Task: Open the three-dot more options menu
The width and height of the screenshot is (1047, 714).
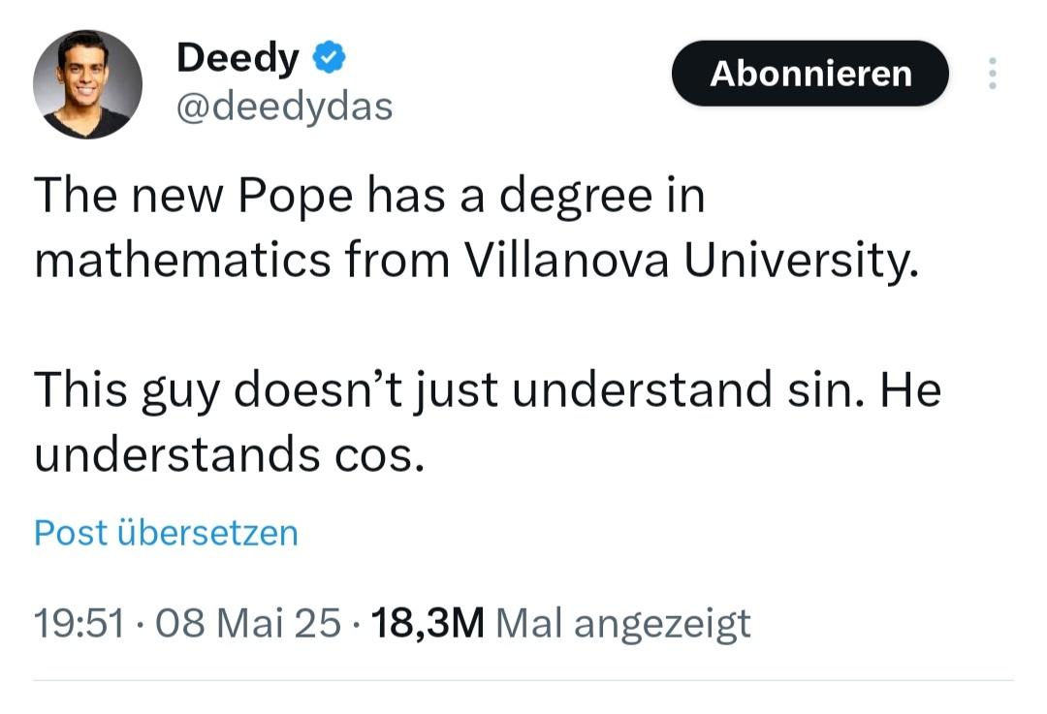Action: [x=993, y=73]
